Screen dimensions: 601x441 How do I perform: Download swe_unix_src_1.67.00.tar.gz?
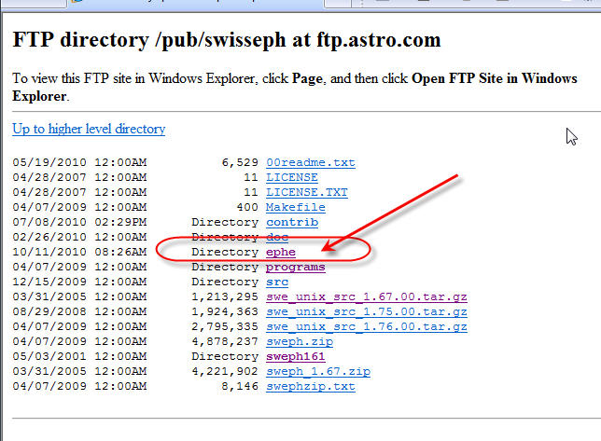tap(366, 296)
